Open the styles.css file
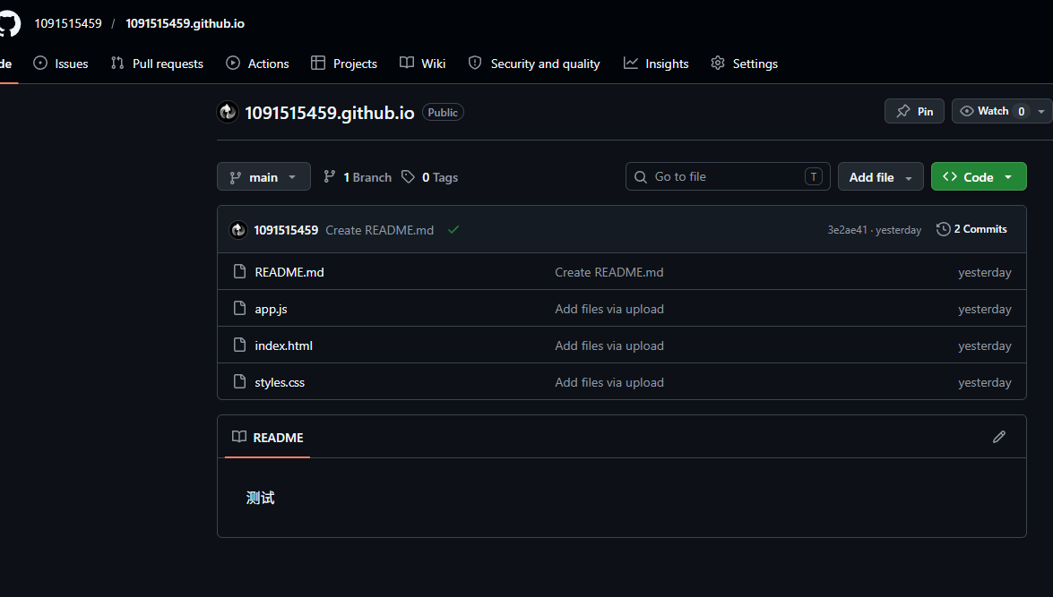 [280, 382]
